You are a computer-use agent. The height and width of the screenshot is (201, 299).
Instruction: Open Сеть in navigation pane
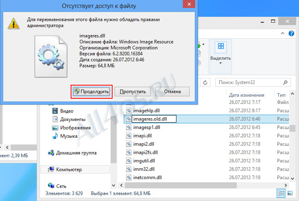pos(61,186)
